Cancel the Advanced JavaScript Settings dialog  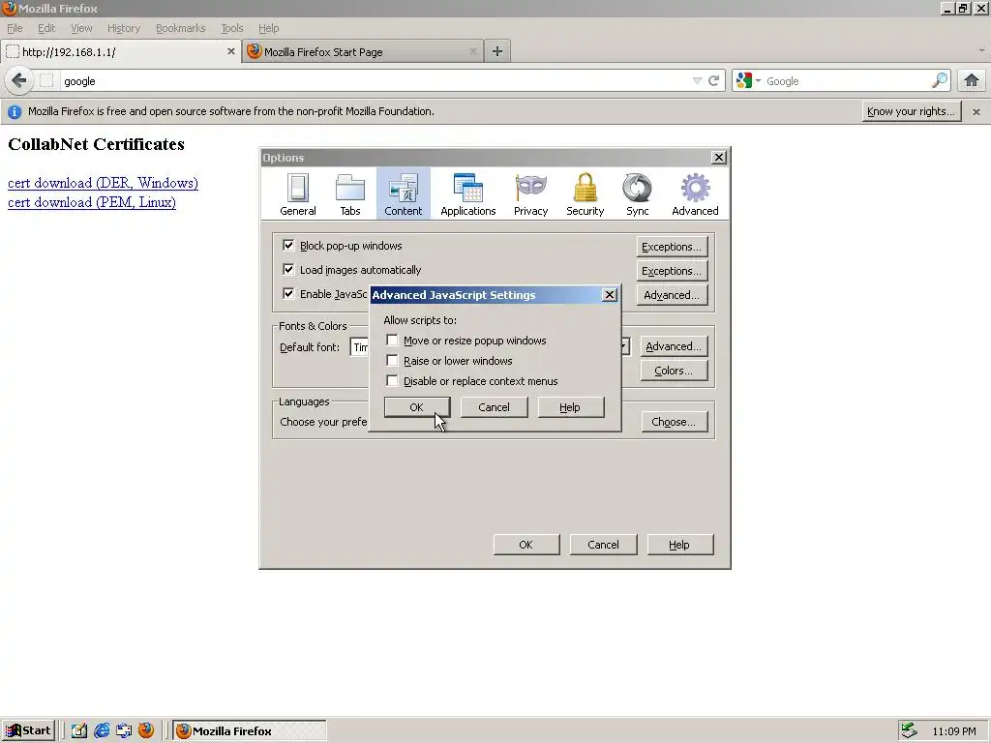pos(495,407)
